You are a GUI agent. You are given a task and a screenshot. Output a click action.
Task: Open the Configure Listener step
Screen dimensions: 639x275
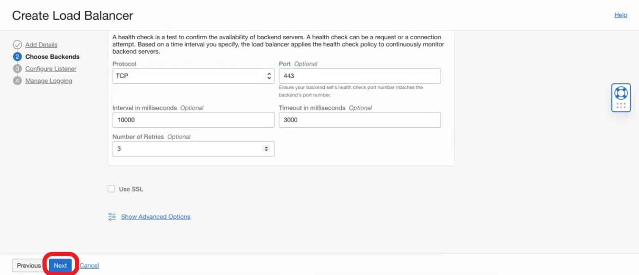tap(51, 69)
